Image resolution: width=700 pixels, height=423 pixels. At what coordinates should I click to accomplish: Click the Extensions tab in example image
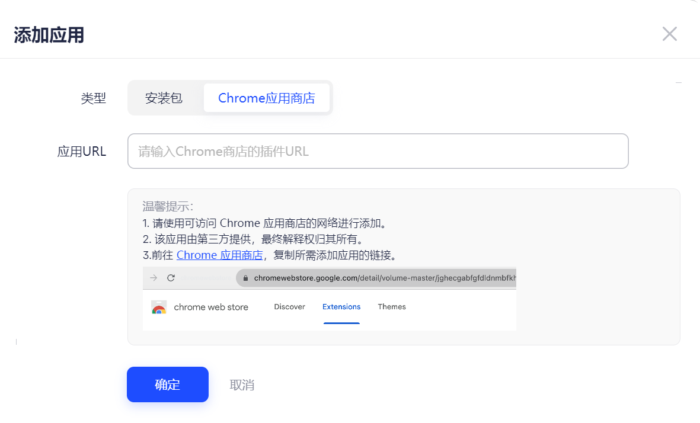tap(341, 307)
